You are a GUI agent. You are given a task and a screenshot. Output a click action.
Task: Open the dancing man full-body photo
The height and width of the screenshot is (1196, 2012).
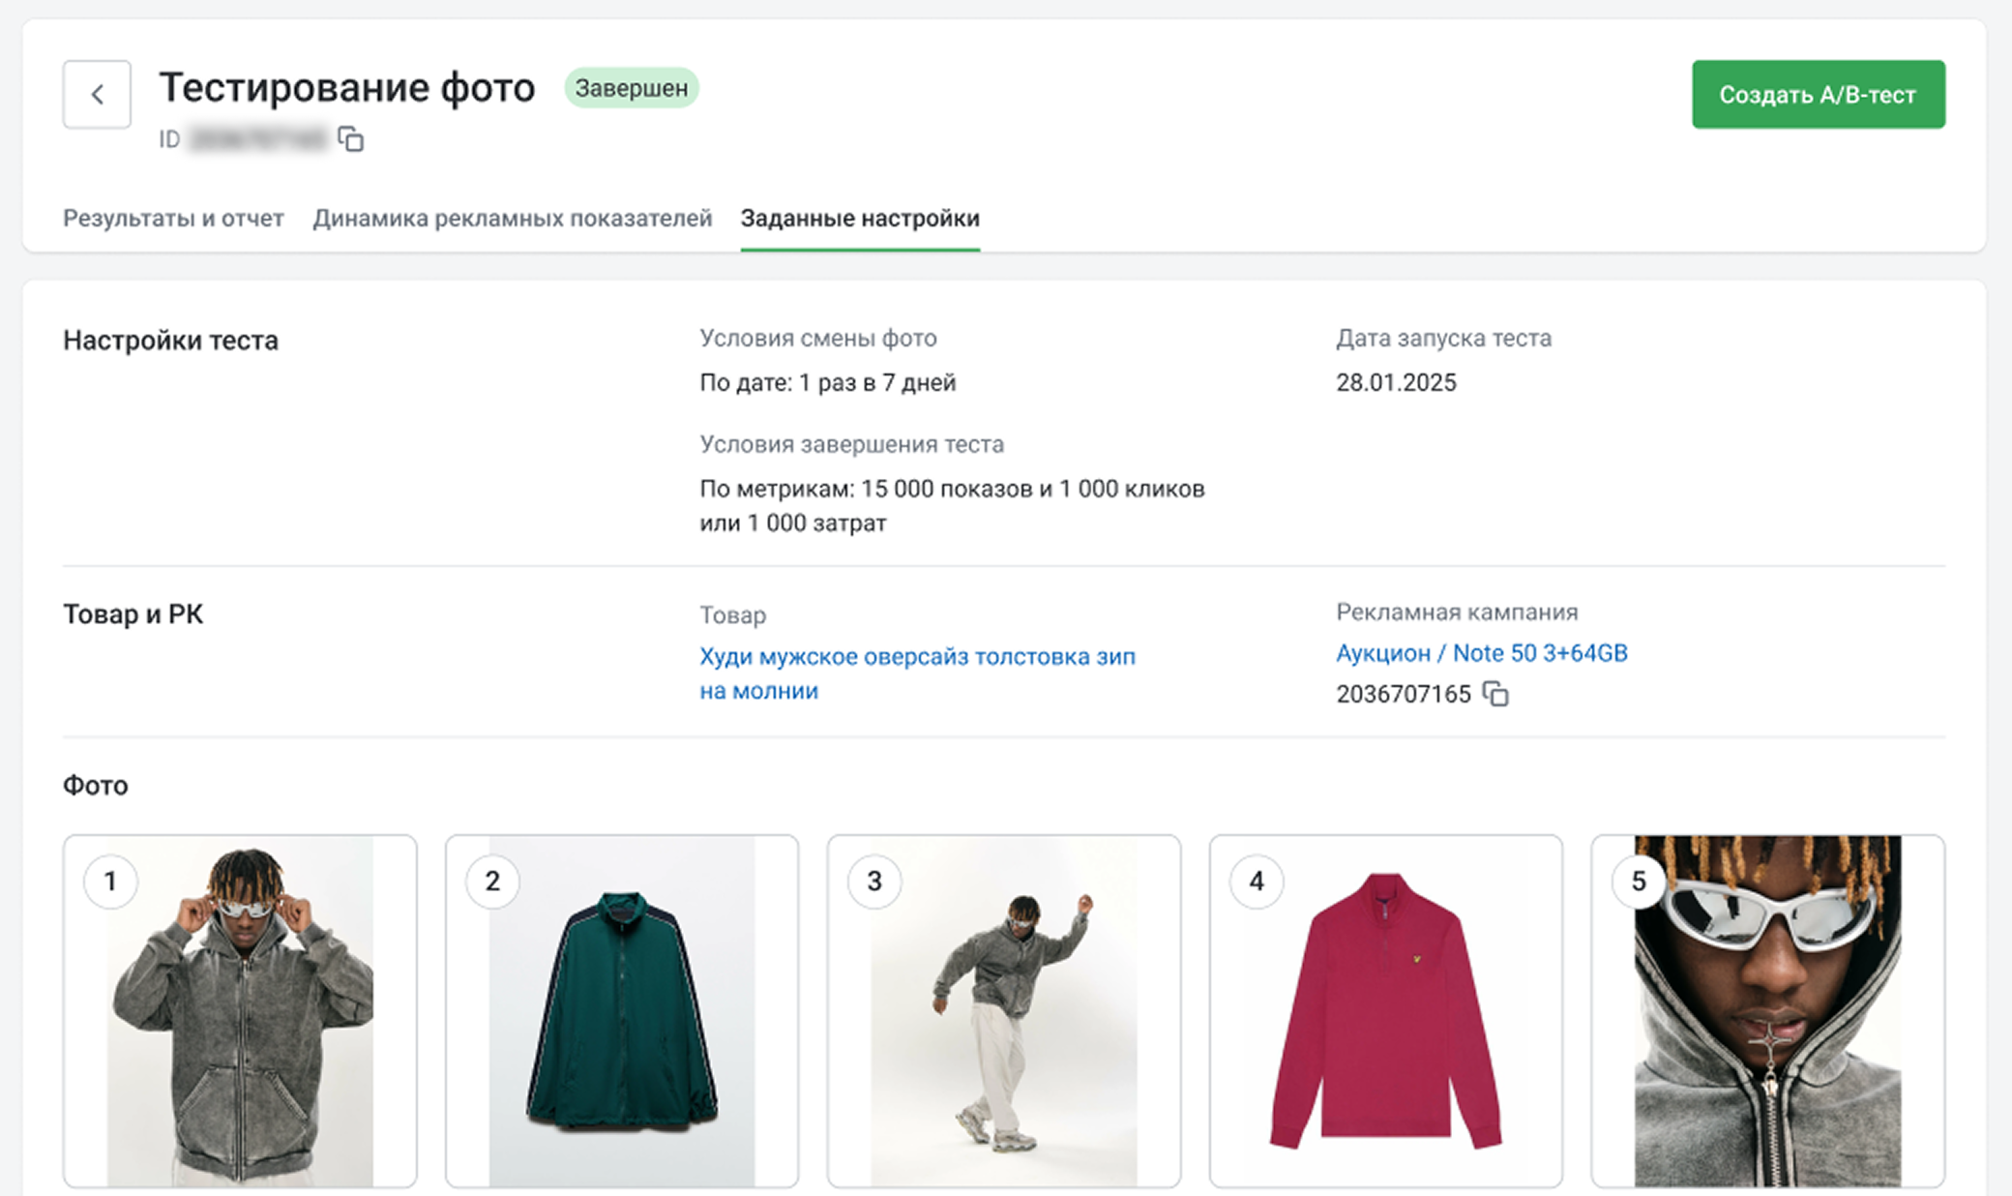pyautogui.click(x=1004, y=1026)
